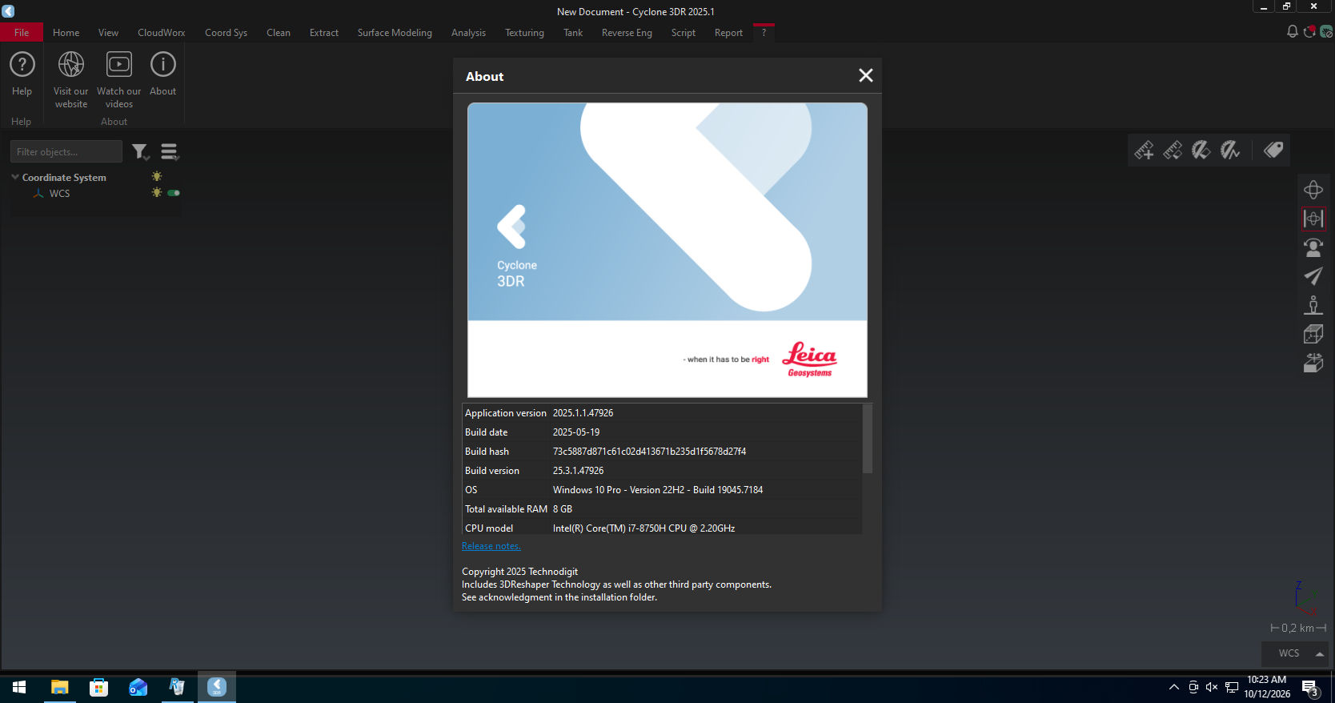The width and height of the screenshot is (1335, 703).
Task: Close the About dialog
Action: [865, 75]
